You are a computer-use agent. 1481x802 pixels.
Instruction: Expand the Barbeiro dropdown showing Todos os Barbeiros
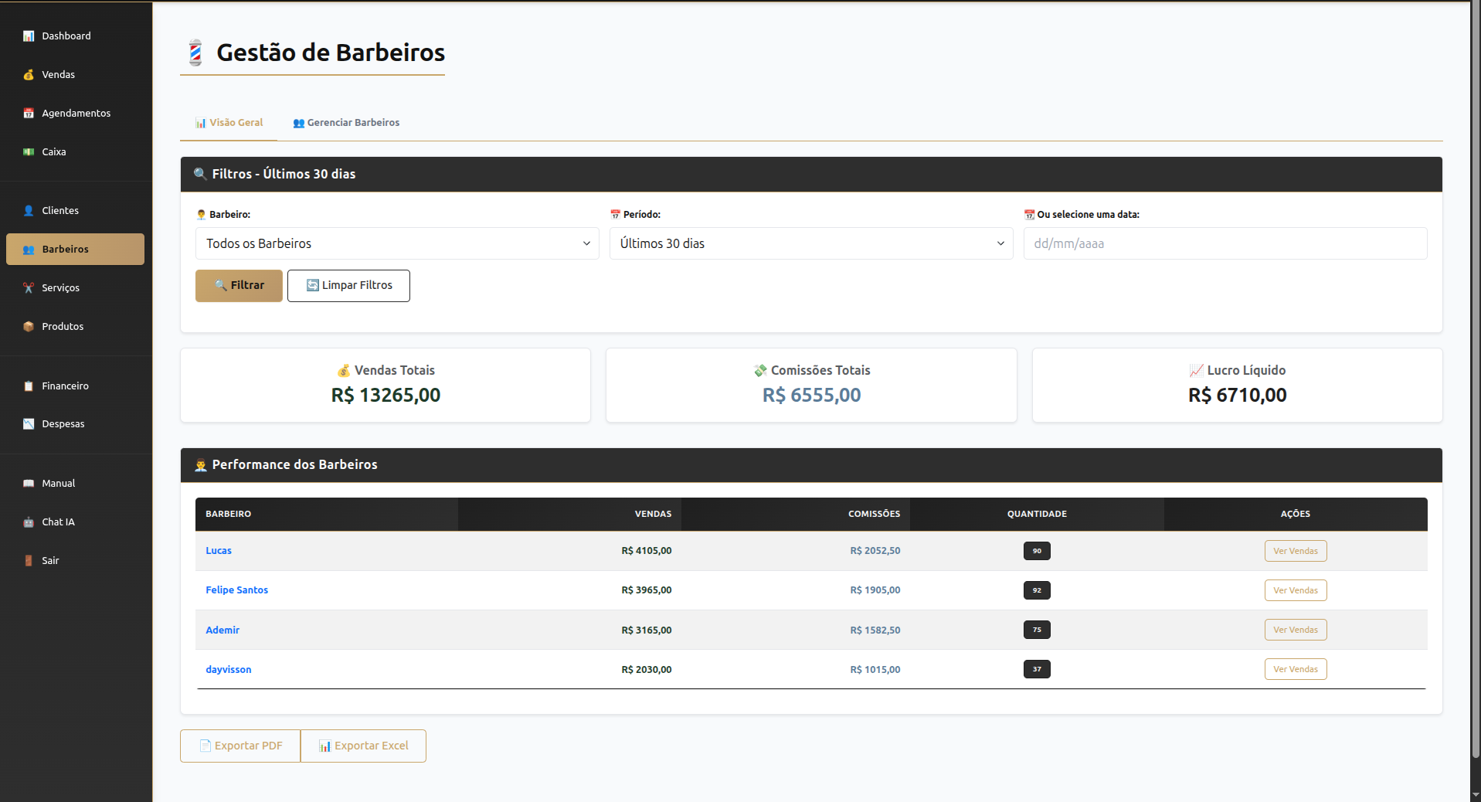click(x=397, y=243)
